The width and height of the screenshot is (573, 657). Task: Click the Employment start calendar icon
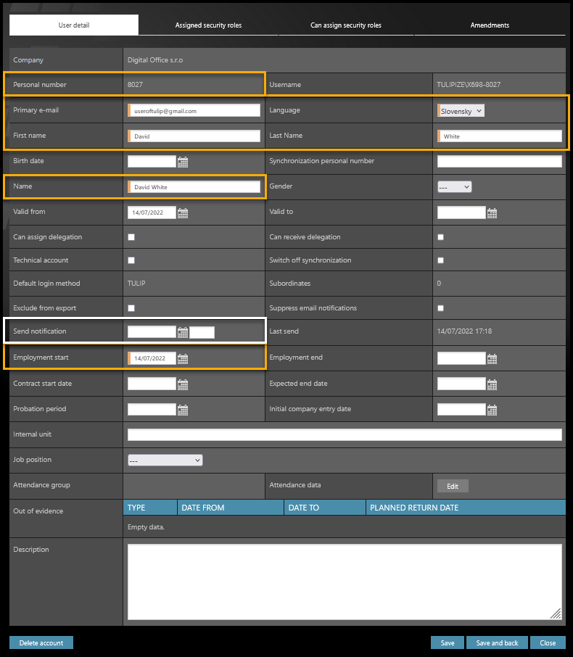pyautogui.click(x=183, y=358)
